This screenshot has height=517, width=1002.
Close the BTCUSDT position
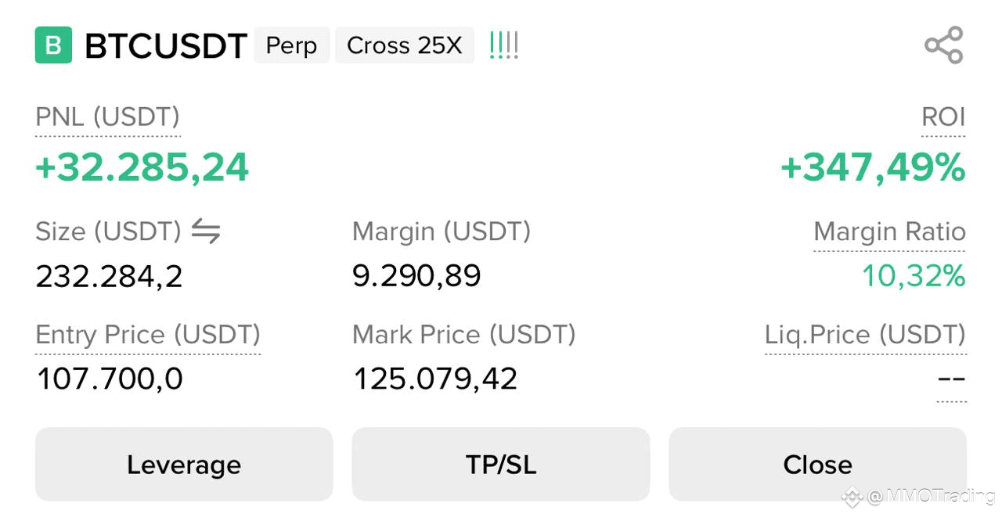click(x=817, y=465)
